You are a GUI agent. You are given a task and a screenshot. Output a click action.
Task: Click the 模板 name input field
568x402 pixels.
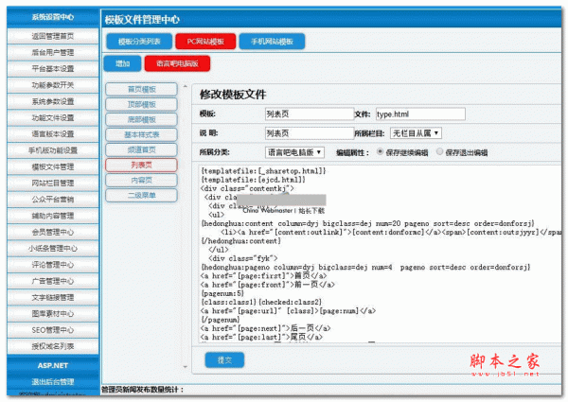coord(309,114)
